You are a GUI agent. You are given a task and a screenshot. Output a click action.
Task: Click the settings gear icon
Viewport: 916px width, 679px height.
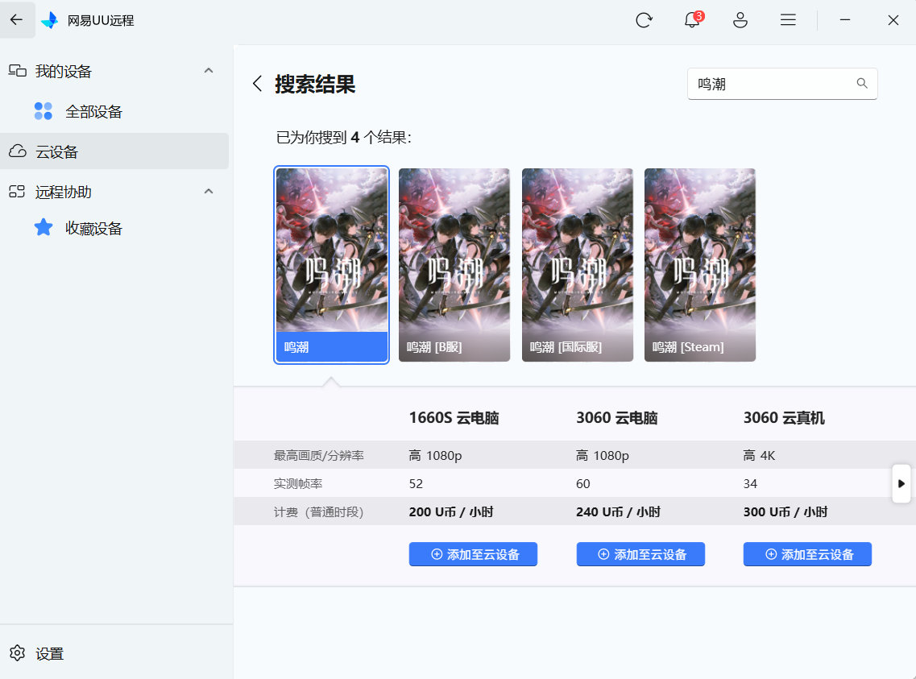point(18,652)
